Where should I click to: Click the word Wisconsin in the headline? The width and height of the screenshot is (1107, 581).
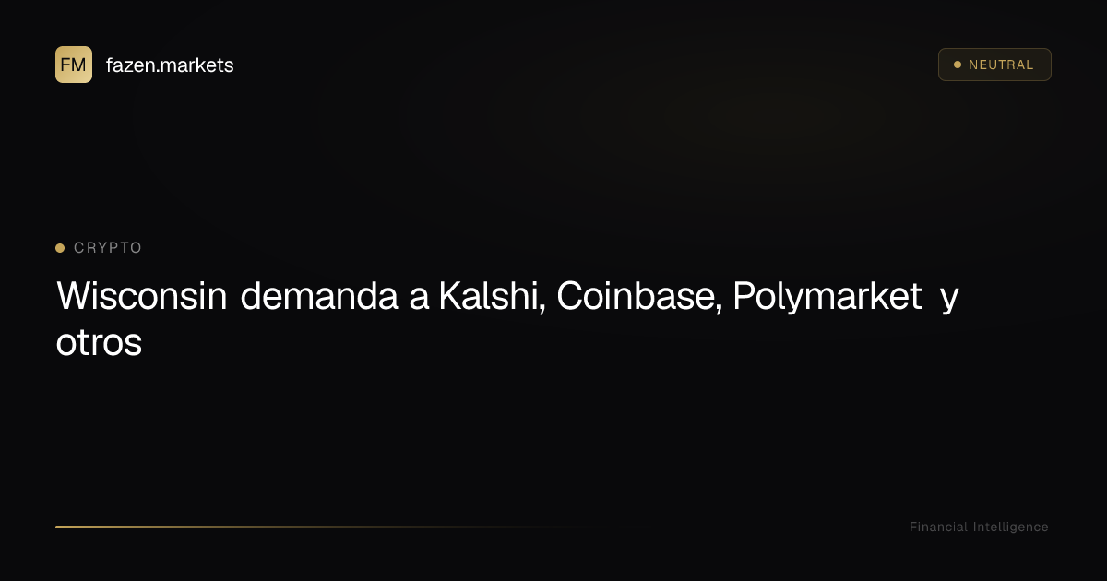tap(142, 297)
